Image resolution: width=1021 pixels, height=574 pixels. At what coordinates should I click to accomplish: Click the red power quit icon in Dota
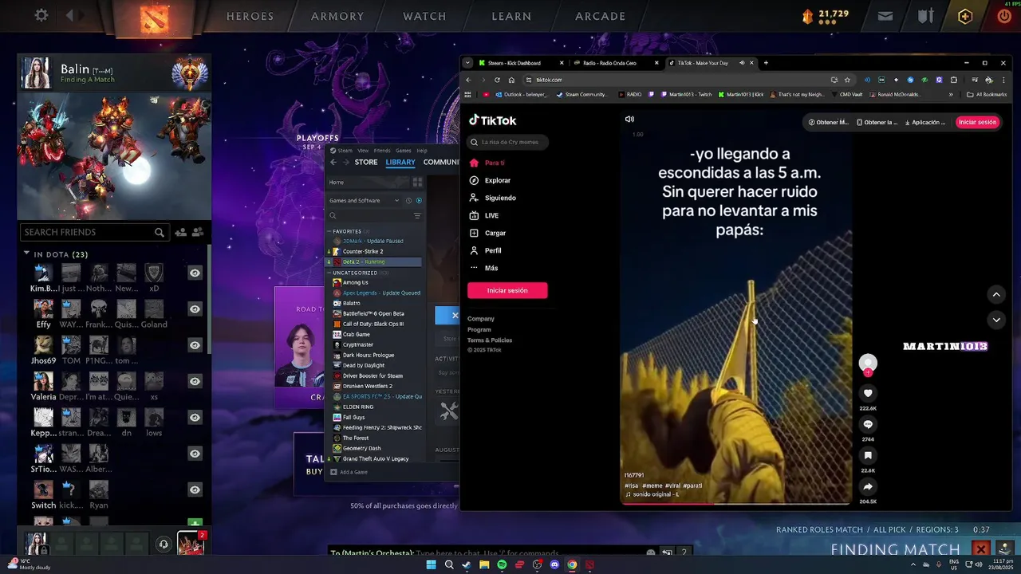pyautogui.click(x=1004, y=16)
